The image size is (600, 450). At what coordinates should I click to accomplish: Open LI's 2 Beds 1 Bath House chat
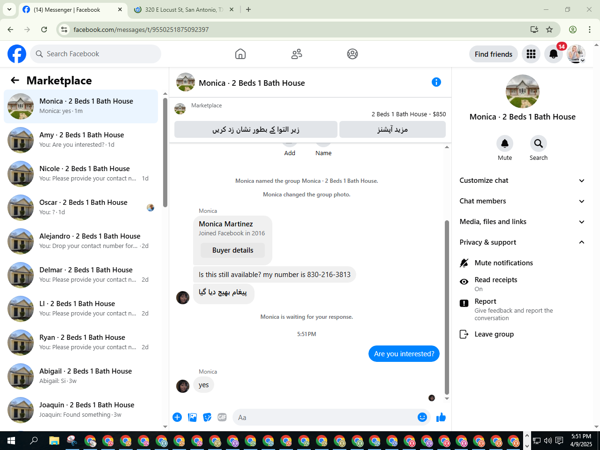81,309
